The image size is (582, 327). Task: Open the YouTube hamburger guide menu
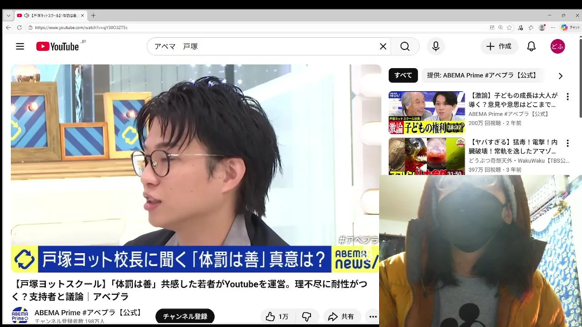click(x=20, y=46)
